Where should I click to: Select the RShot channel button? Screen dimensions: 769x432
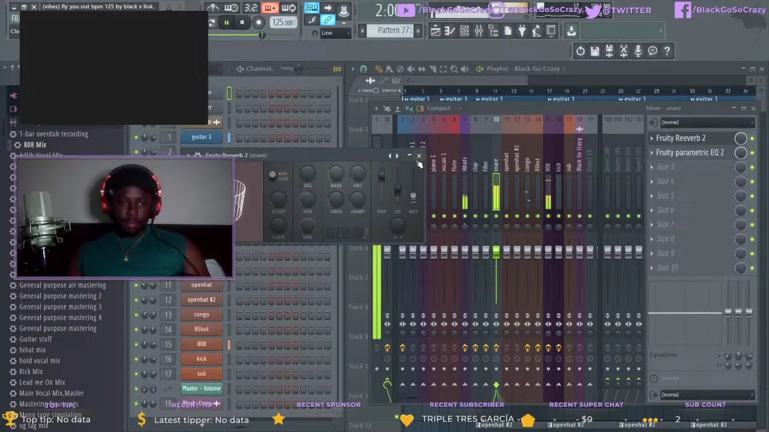(201, 329)
